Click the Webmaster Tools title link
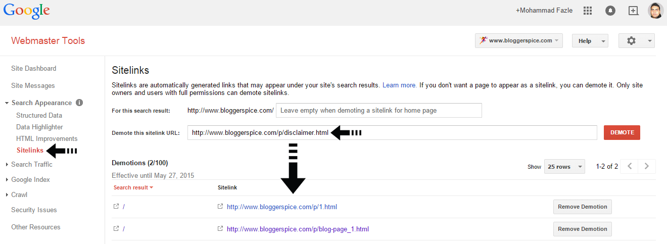 coord(48,41)
